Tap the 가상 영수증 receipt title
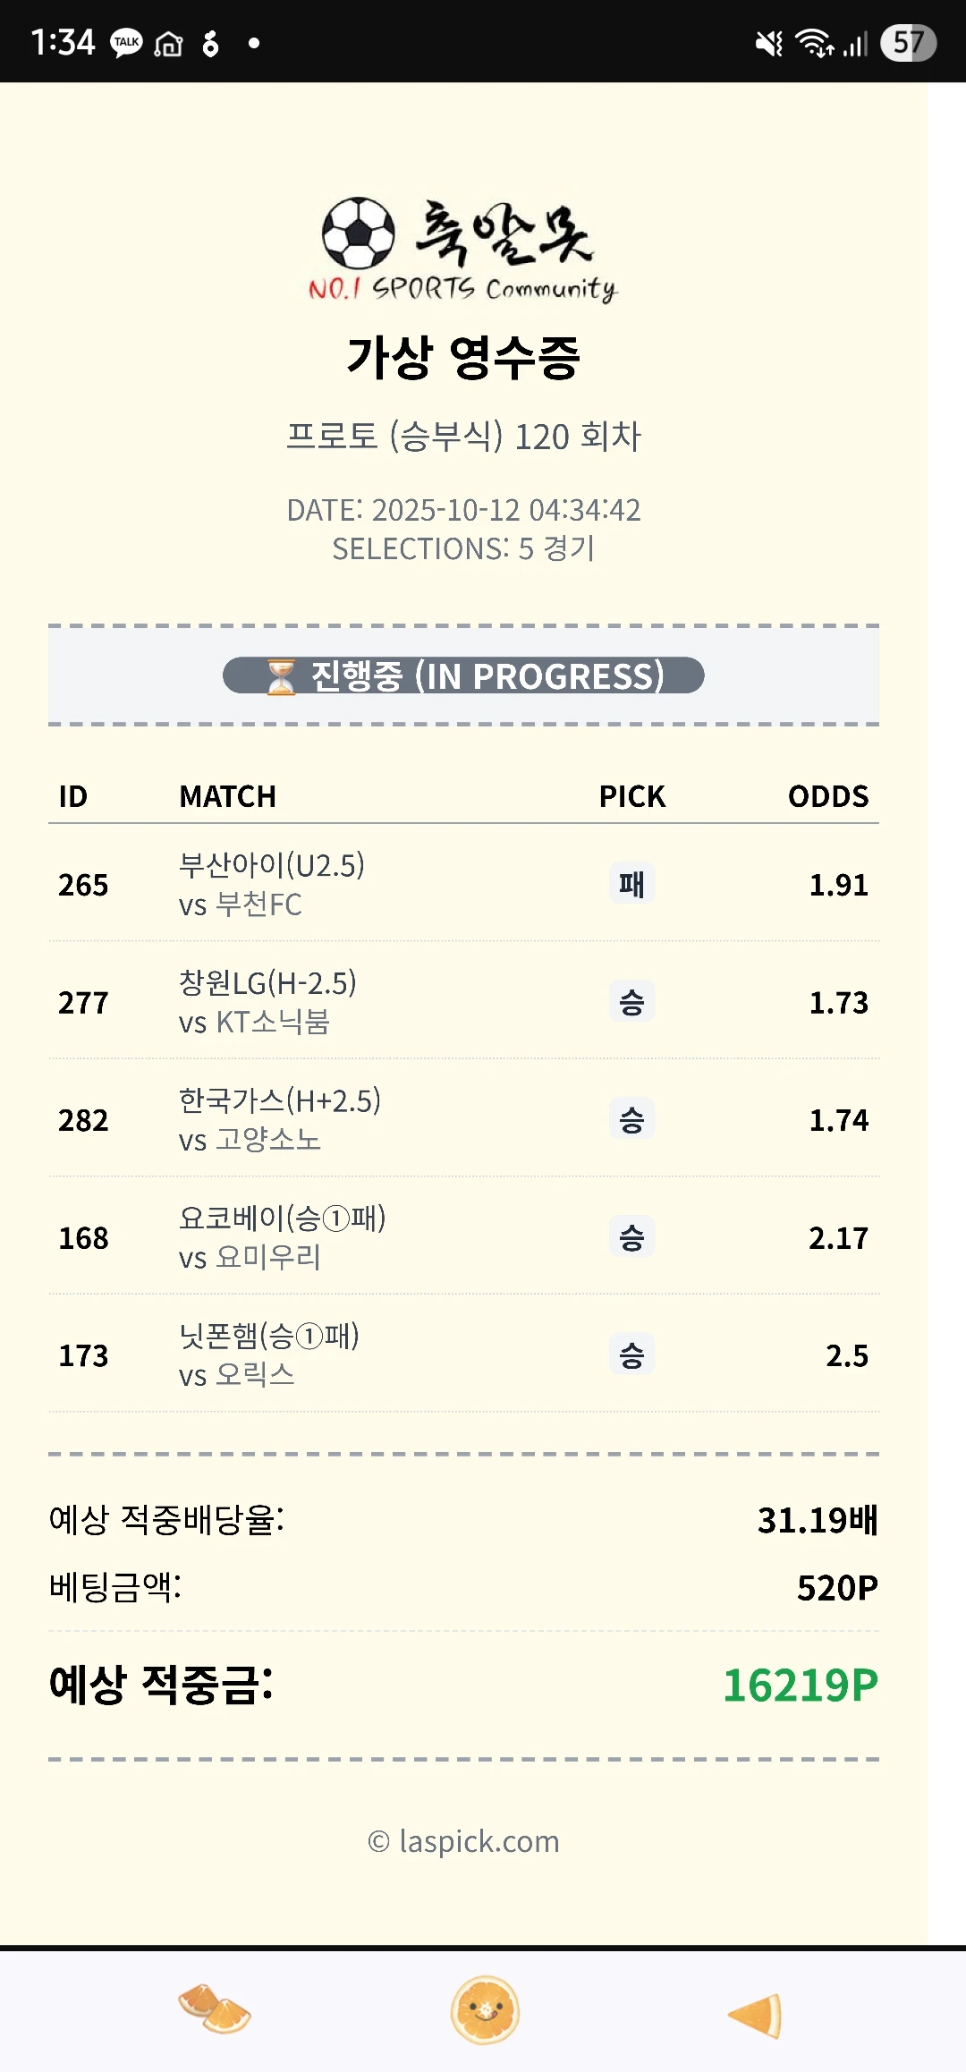This screenshot has width=966, height=2072. click(x=463, y=358)
